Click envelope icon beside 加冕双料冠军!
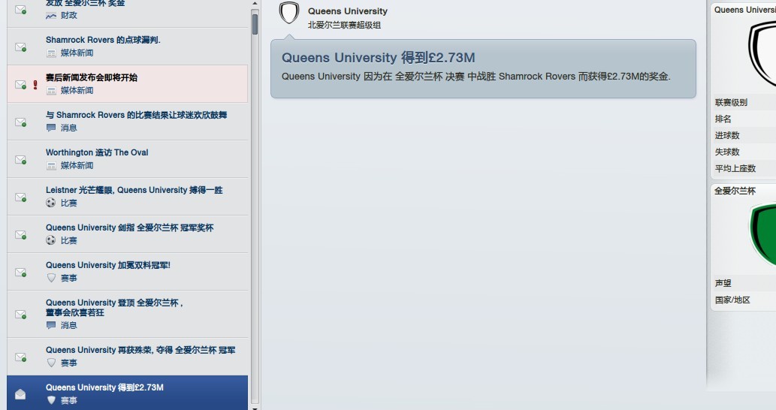The image size is (776, 410). click(x=20, y=273)
